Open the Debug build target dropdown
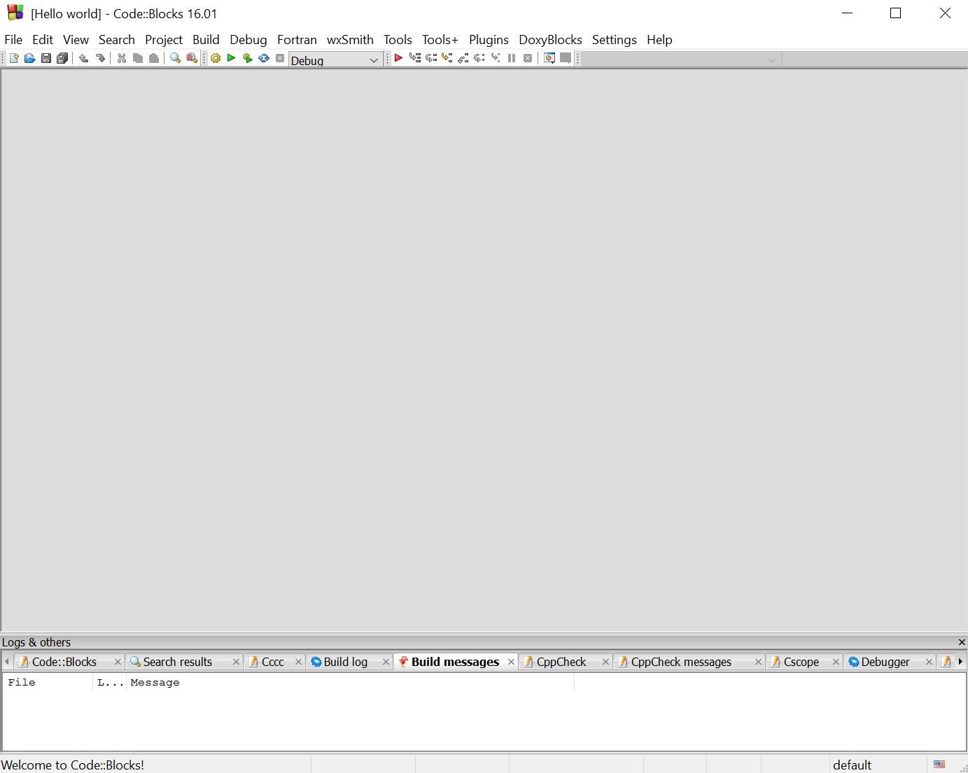968x773 pixels. click(x=335, y=60)
